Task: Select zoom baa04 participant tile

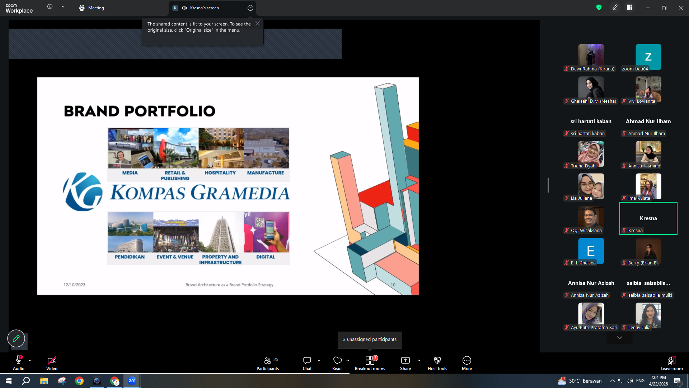Action: (x=648, y=57)
